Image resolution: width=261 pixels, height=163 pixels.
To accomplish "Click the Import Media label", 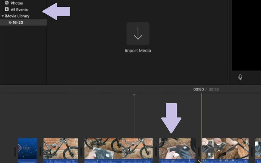I will pos(138,50).
